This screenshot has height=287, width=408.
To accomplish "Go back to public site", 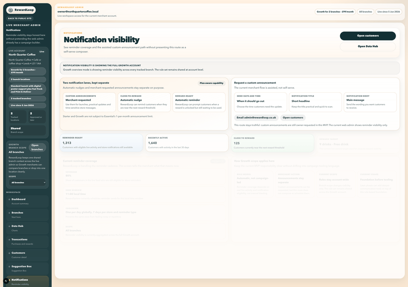I will point(20,18).
